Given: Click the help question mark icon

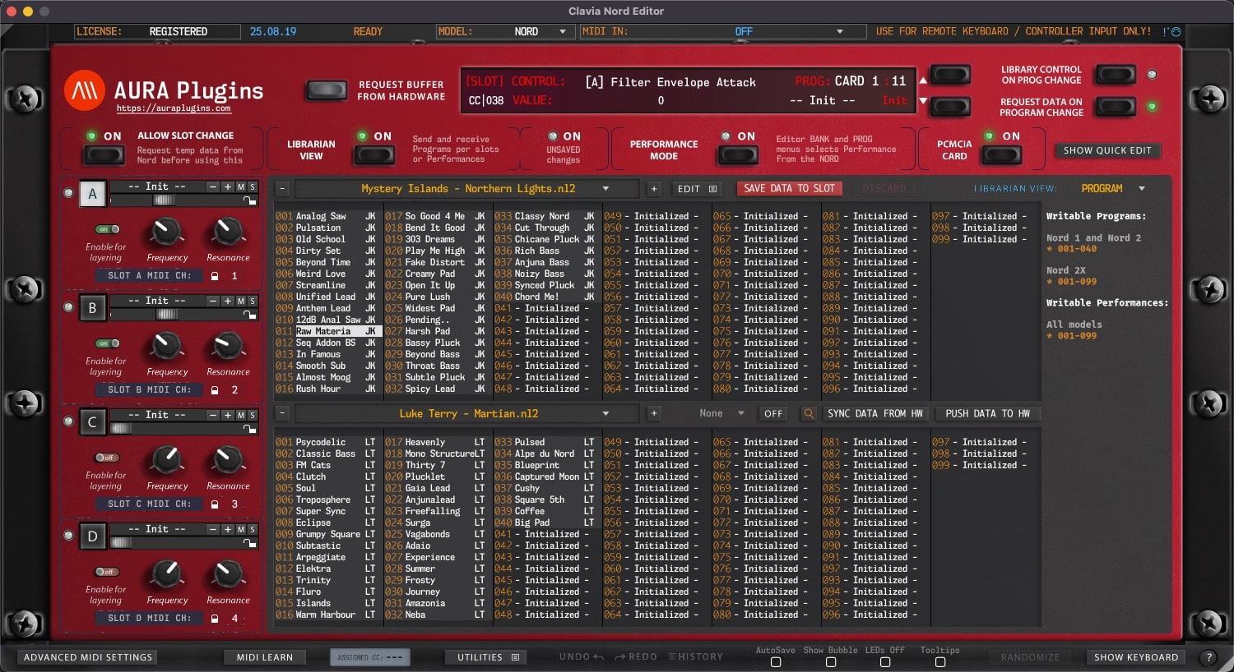Looking at the screenshot, I should coord(1208,657).
